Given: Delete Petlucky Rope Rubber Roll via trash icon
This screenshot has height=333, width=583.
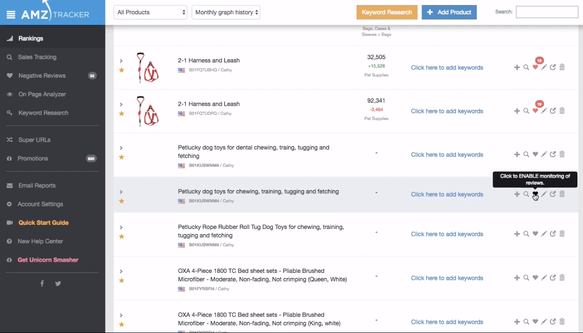Looking at the screenshot, I should coord(562,234).
